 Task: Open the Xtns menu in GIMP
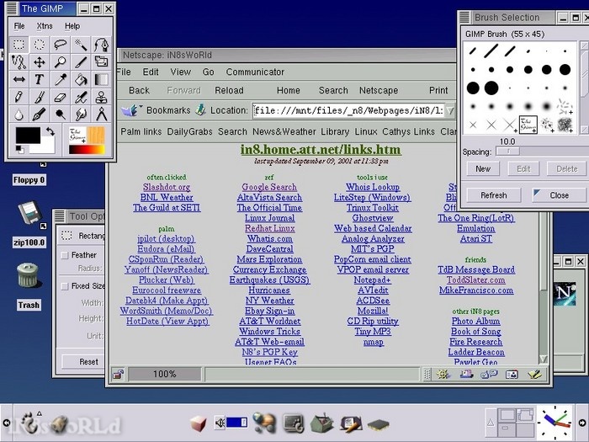pos(45,26)
